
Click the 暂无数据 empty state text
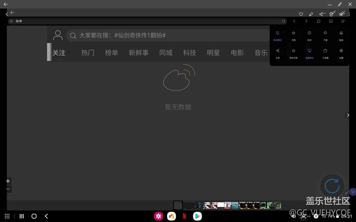(x=178, y=107)
